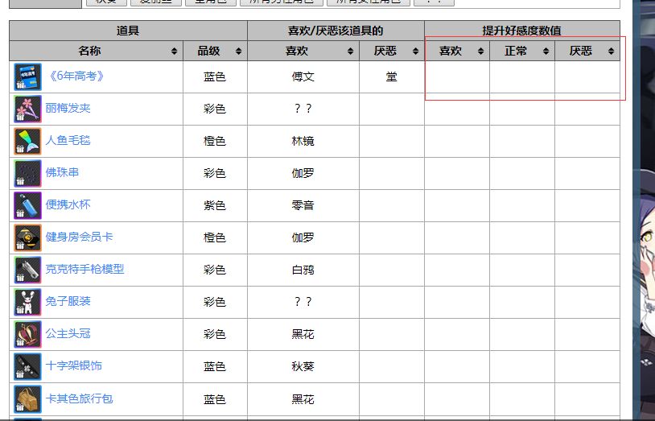Open the 公主头冠 item link

68,333
